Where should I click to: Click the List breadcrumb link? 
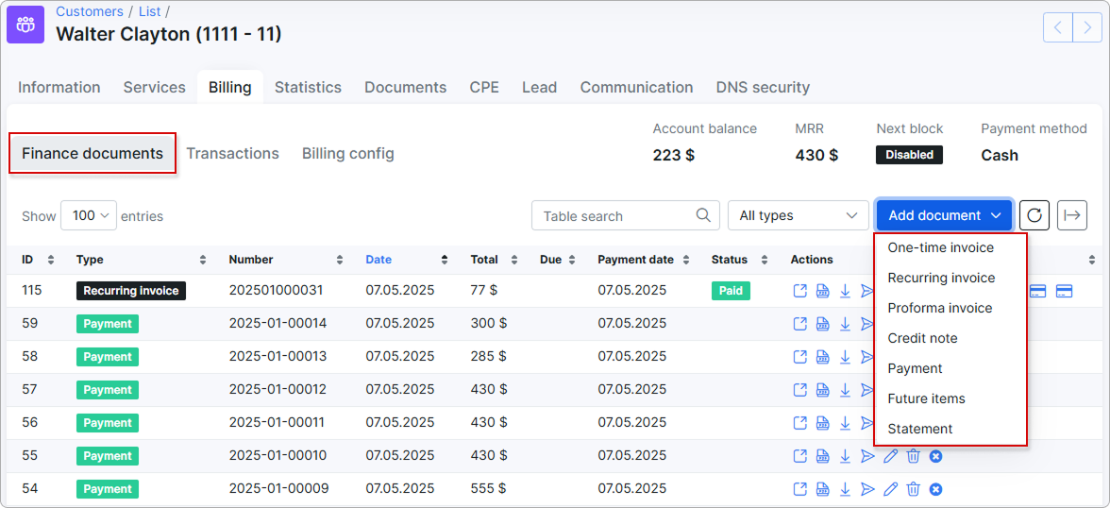149,11
